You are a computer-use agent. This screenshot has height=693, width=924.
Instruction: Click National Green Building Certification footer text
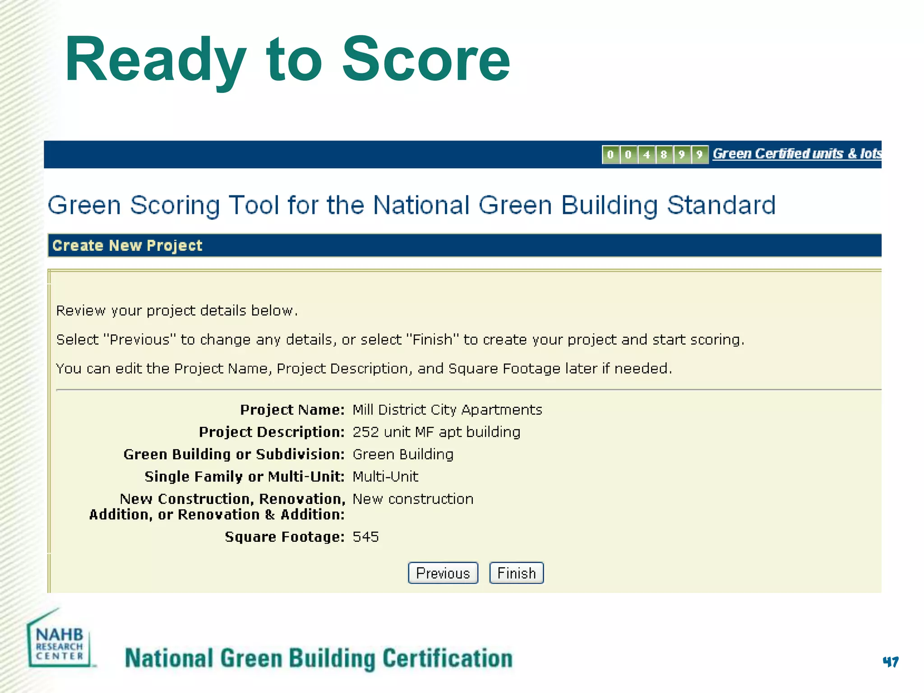319,658
